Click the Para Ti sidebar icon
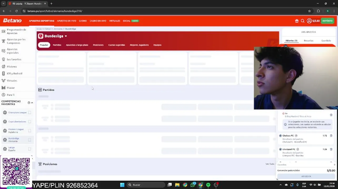 tap(3, 95)
